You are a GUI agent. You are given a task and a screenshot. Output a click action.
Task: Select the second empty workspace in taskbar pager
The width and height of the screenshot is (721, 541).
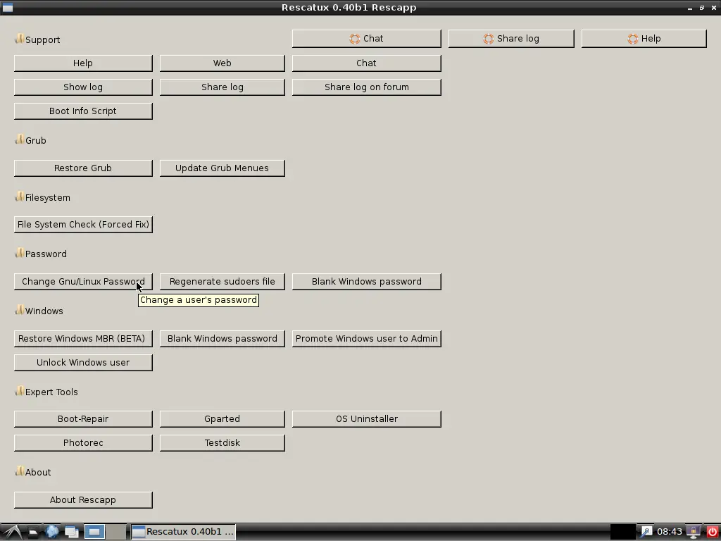pos(116,532)
